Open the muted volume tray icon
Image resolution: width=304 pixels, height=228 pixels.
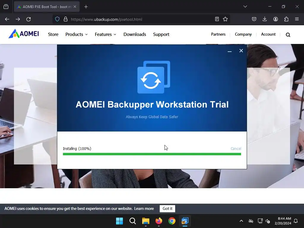pyautogui.click(x=268, y=221)
